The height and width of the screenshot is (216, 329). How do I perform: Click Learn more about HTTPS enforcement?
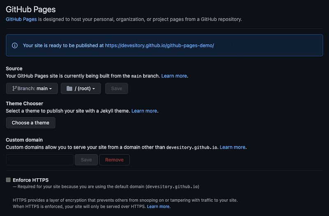[158, 207]
